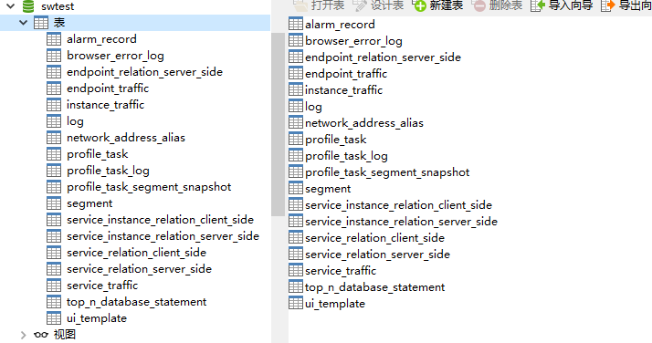This screenshot has width=652, height=343.
Task: Click network_address_alias icon in object list
Action: click(x=296, y=122)
